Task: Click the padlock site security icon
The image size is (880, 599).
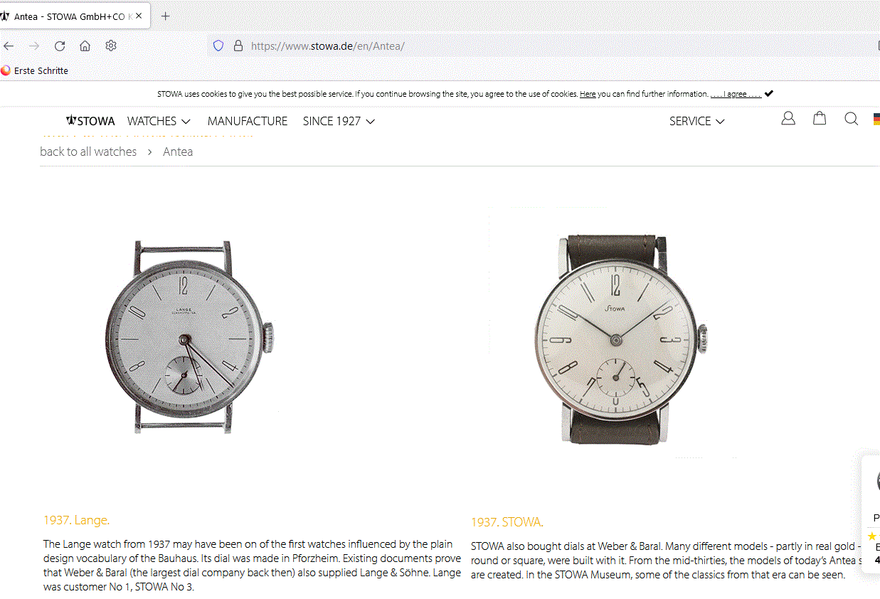Action: (238, 46)
